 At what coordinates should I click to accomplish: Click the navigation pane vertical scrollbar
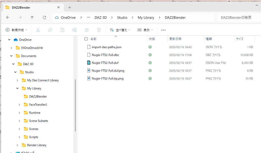(75, 105)
